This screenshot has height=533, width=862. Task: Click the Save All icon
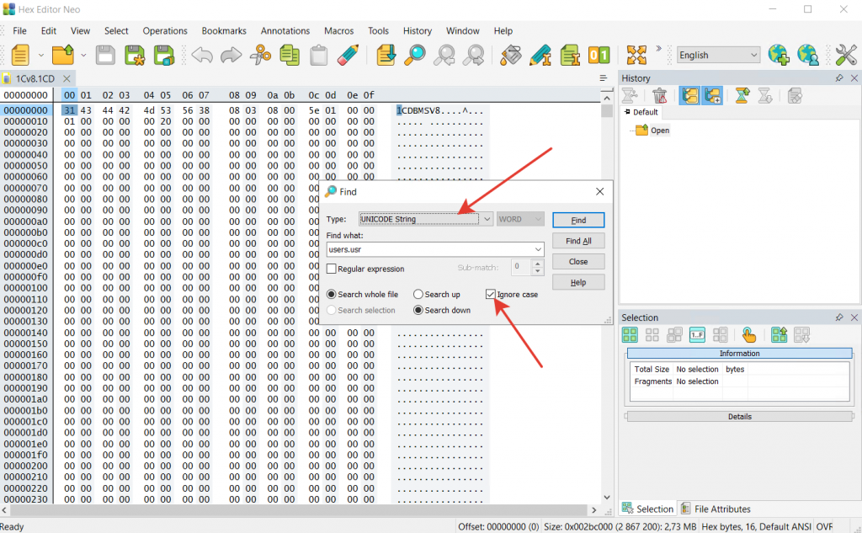coord(164,55)
